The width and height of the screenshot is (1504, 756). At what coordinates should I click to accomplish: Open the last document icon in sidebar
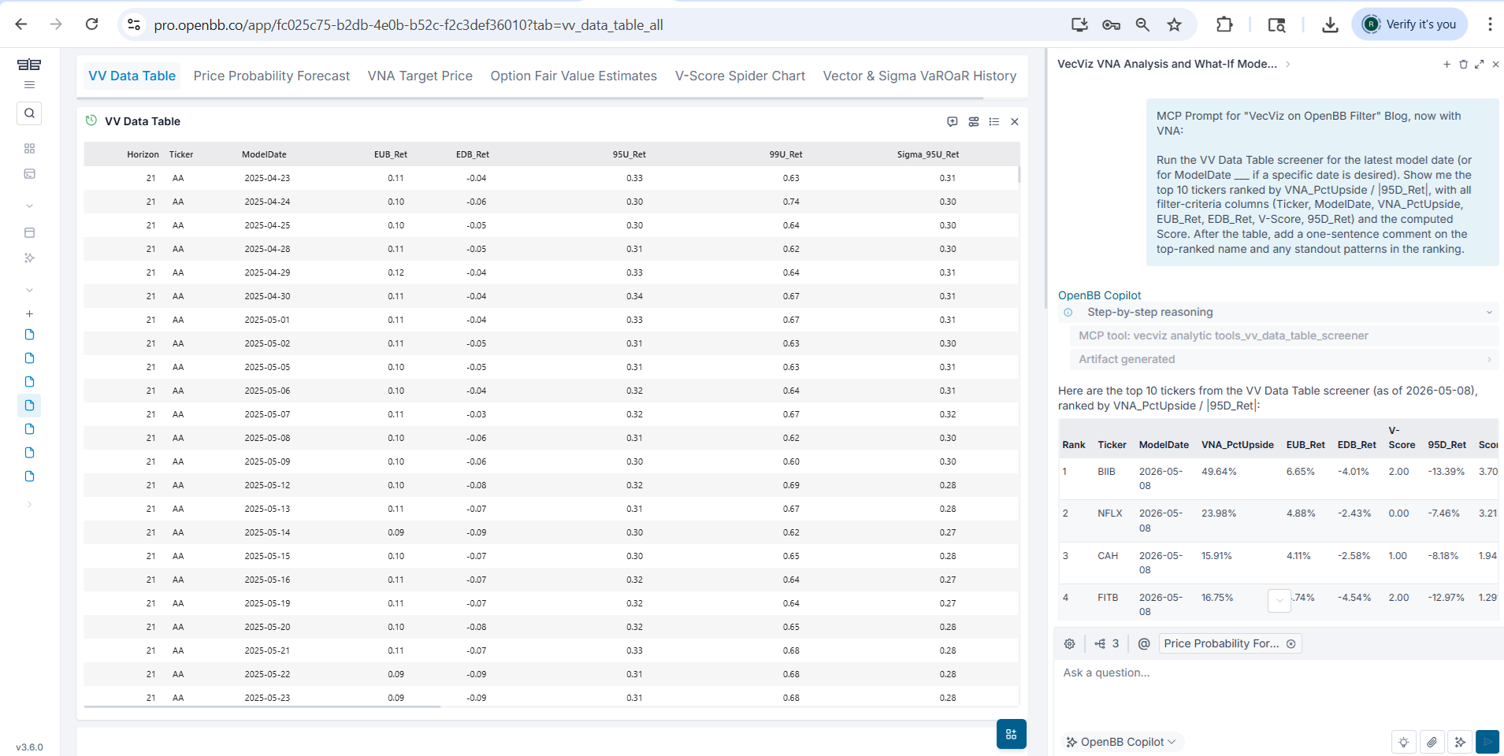29,476
